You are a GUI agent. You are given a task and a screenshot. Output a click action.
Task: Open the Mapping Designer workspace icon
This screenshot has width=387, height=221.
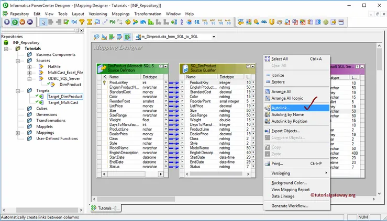click(127, 37)
